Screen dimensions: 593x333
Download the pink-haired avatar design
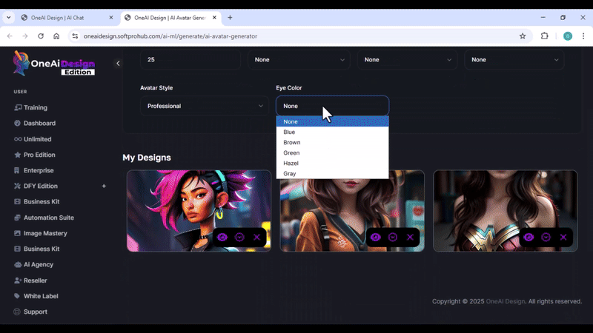(x=239, y=237)
